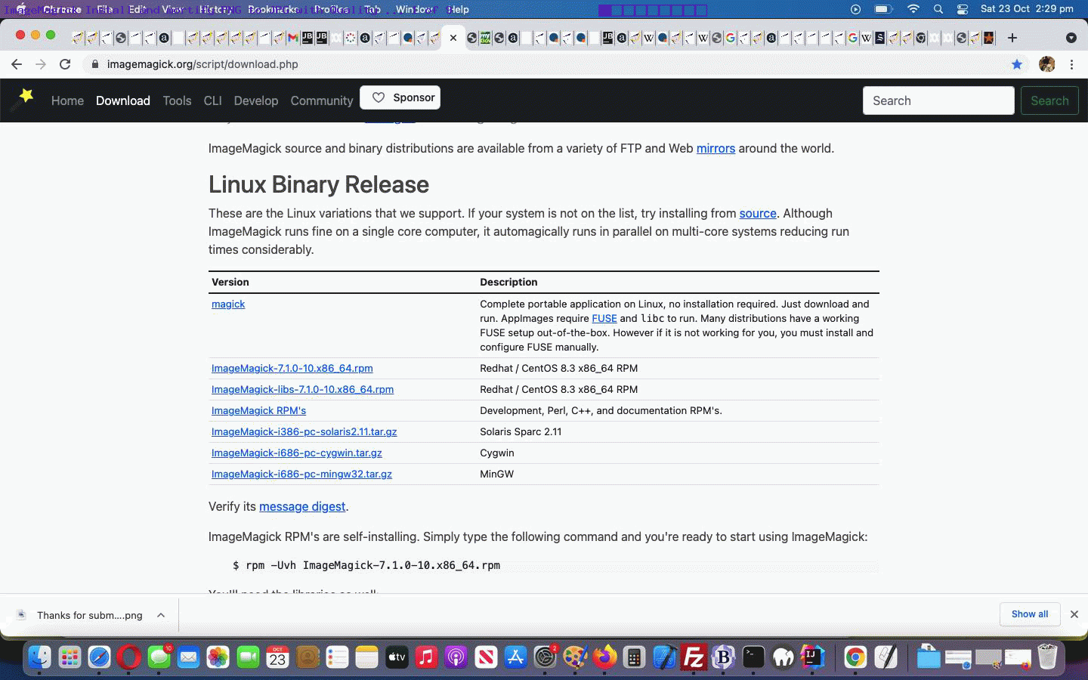Click the green Search button
1088x680 pixels.
[1049, 100]
